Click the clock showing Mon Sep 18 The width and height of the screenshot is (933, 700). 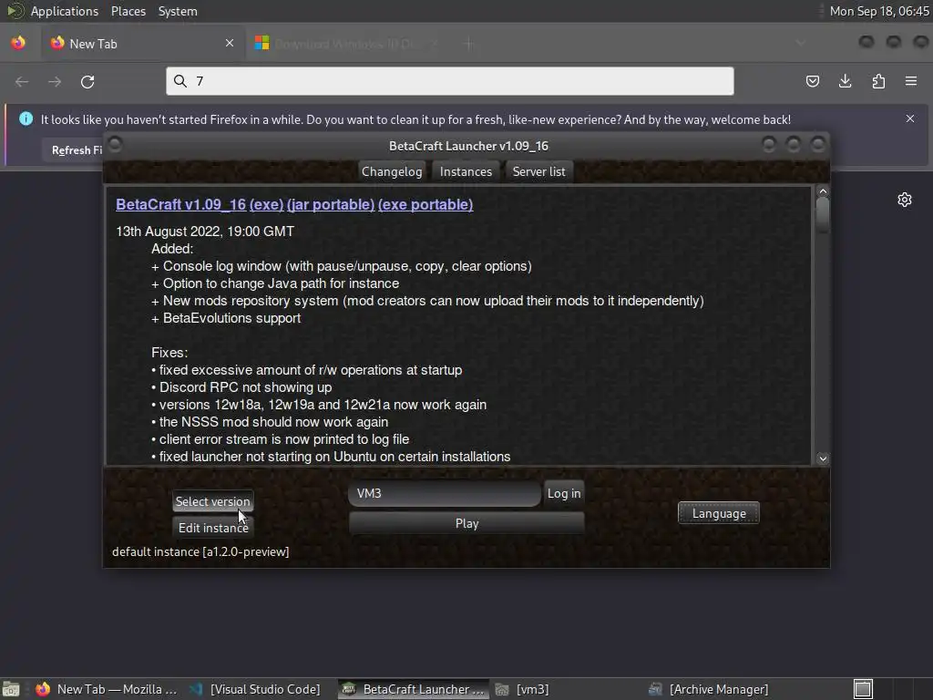(879, 11)
